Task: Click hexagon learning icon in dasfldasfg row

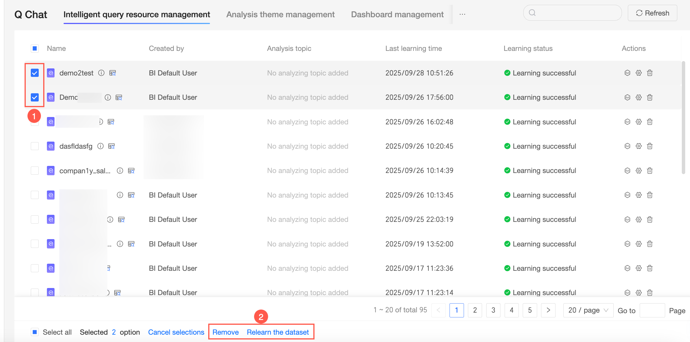Action: tap(627, 146)
